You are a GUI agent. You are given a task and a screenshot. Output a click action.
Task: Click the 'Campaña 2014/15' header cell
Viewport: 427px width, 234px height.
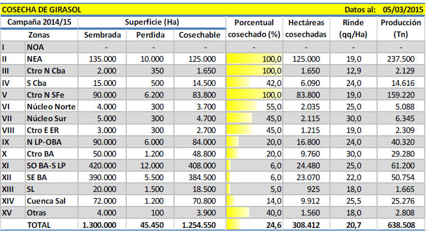coord(40,22)
